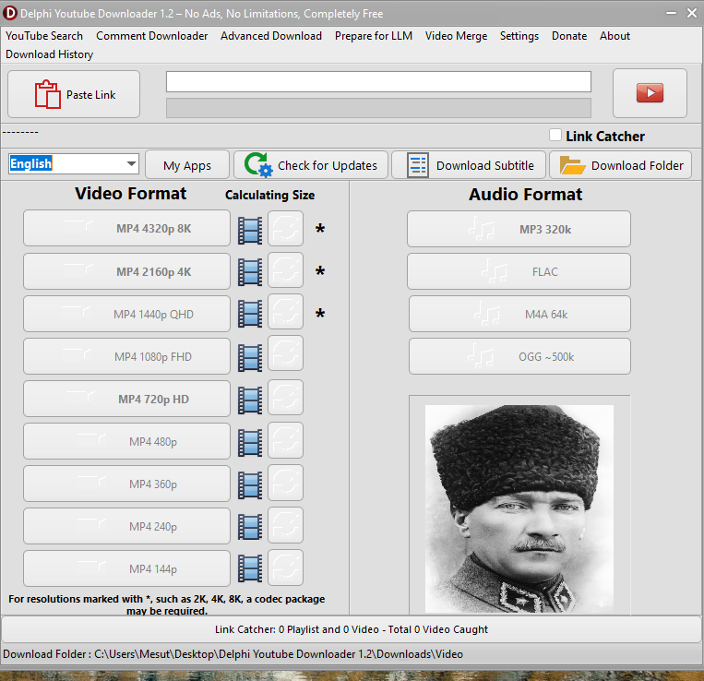Click the refresh size icon for MP4 480p
Viewport: 704px width, 681px height.
click(285, 440)
